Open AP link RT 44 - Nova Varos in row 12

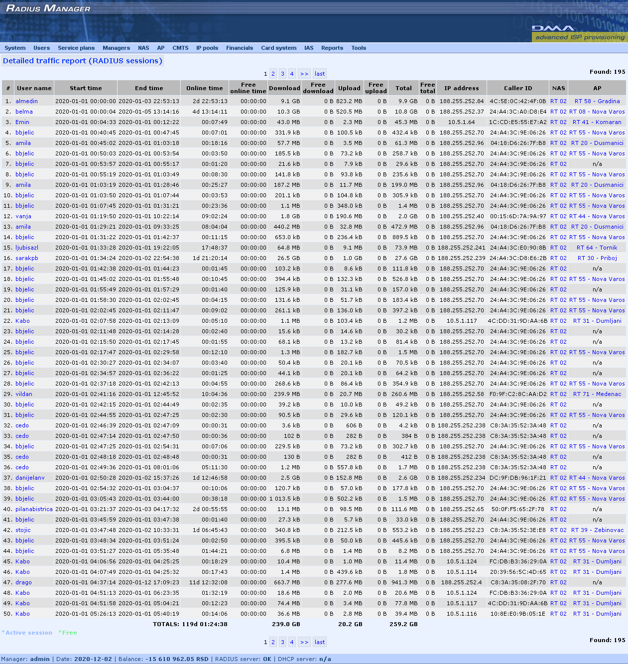[x=597, y=216]
